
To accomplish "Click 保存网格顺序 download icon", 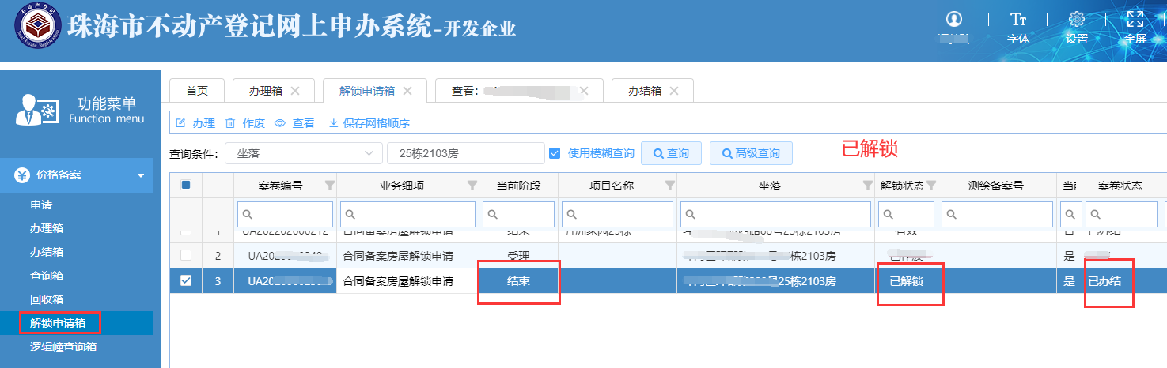I will point(333,123).
